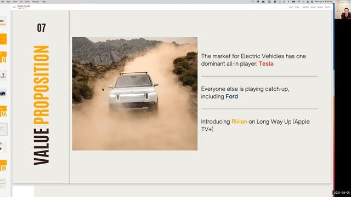351x197 pixels.
Task: Click the View sidebar toolbar button
Action: click(14, 7)
